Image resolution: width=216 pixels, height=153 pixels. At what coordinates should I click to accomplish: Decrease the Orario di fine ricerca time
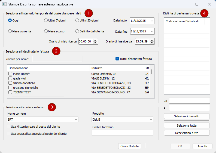tap(152, 43)
